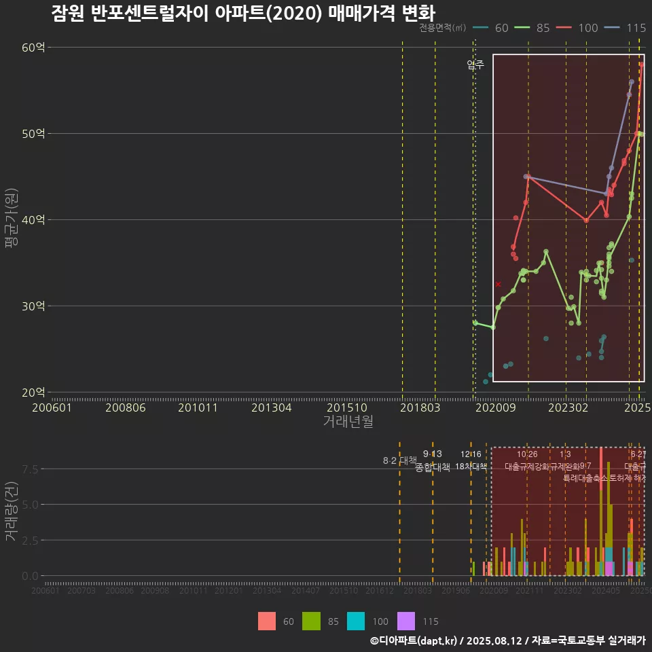Click the teal 60㎡ line sample in top legend

481,28
